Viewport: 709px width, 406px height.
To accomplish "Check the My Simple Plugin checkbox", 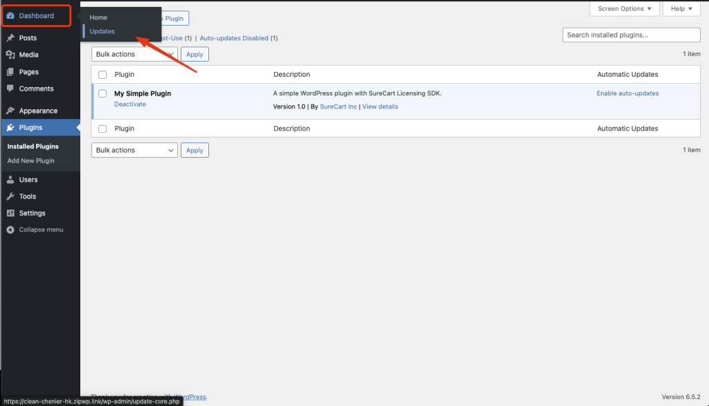I will (x=102, y=93).
